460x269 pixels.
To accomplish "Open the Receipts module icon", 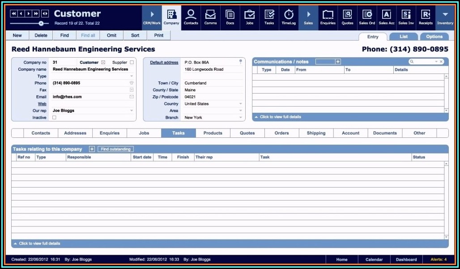I will tap(425, 17).
